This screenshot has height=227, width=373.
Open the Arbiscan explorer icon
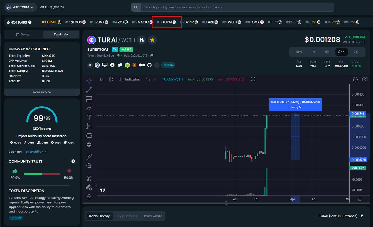[98, 65]
